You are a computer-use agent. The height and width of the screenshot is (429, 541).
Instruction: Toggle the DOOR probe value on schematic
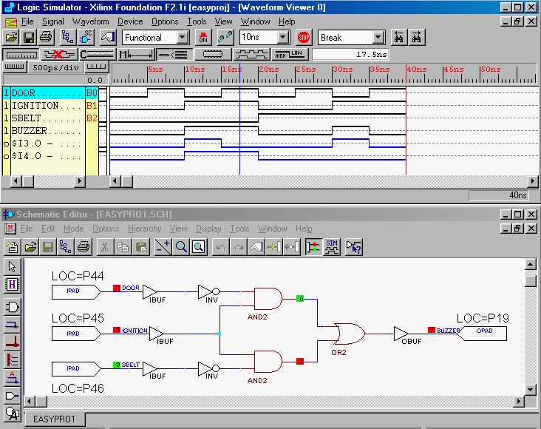(x=116, y=288)
